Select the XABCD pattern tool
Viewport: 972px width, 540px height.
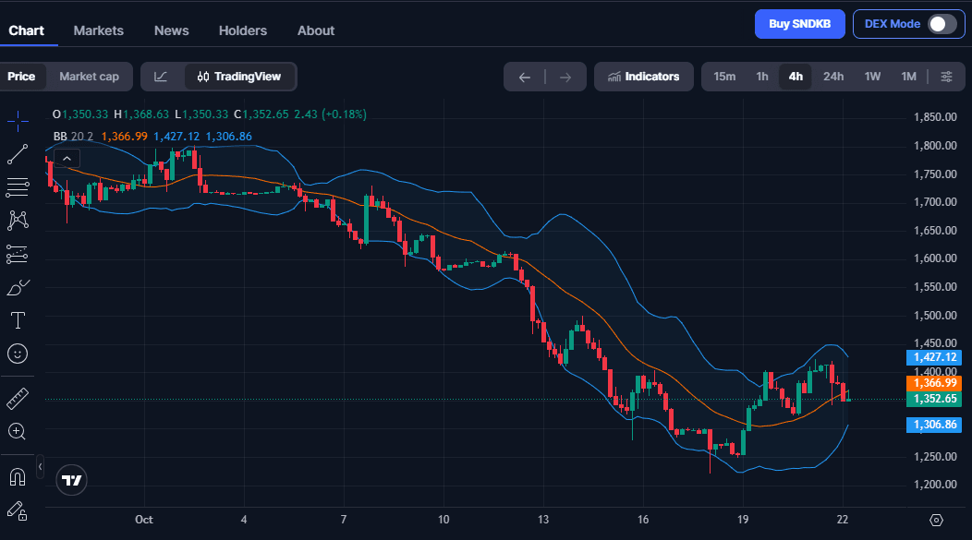point(18,221)
